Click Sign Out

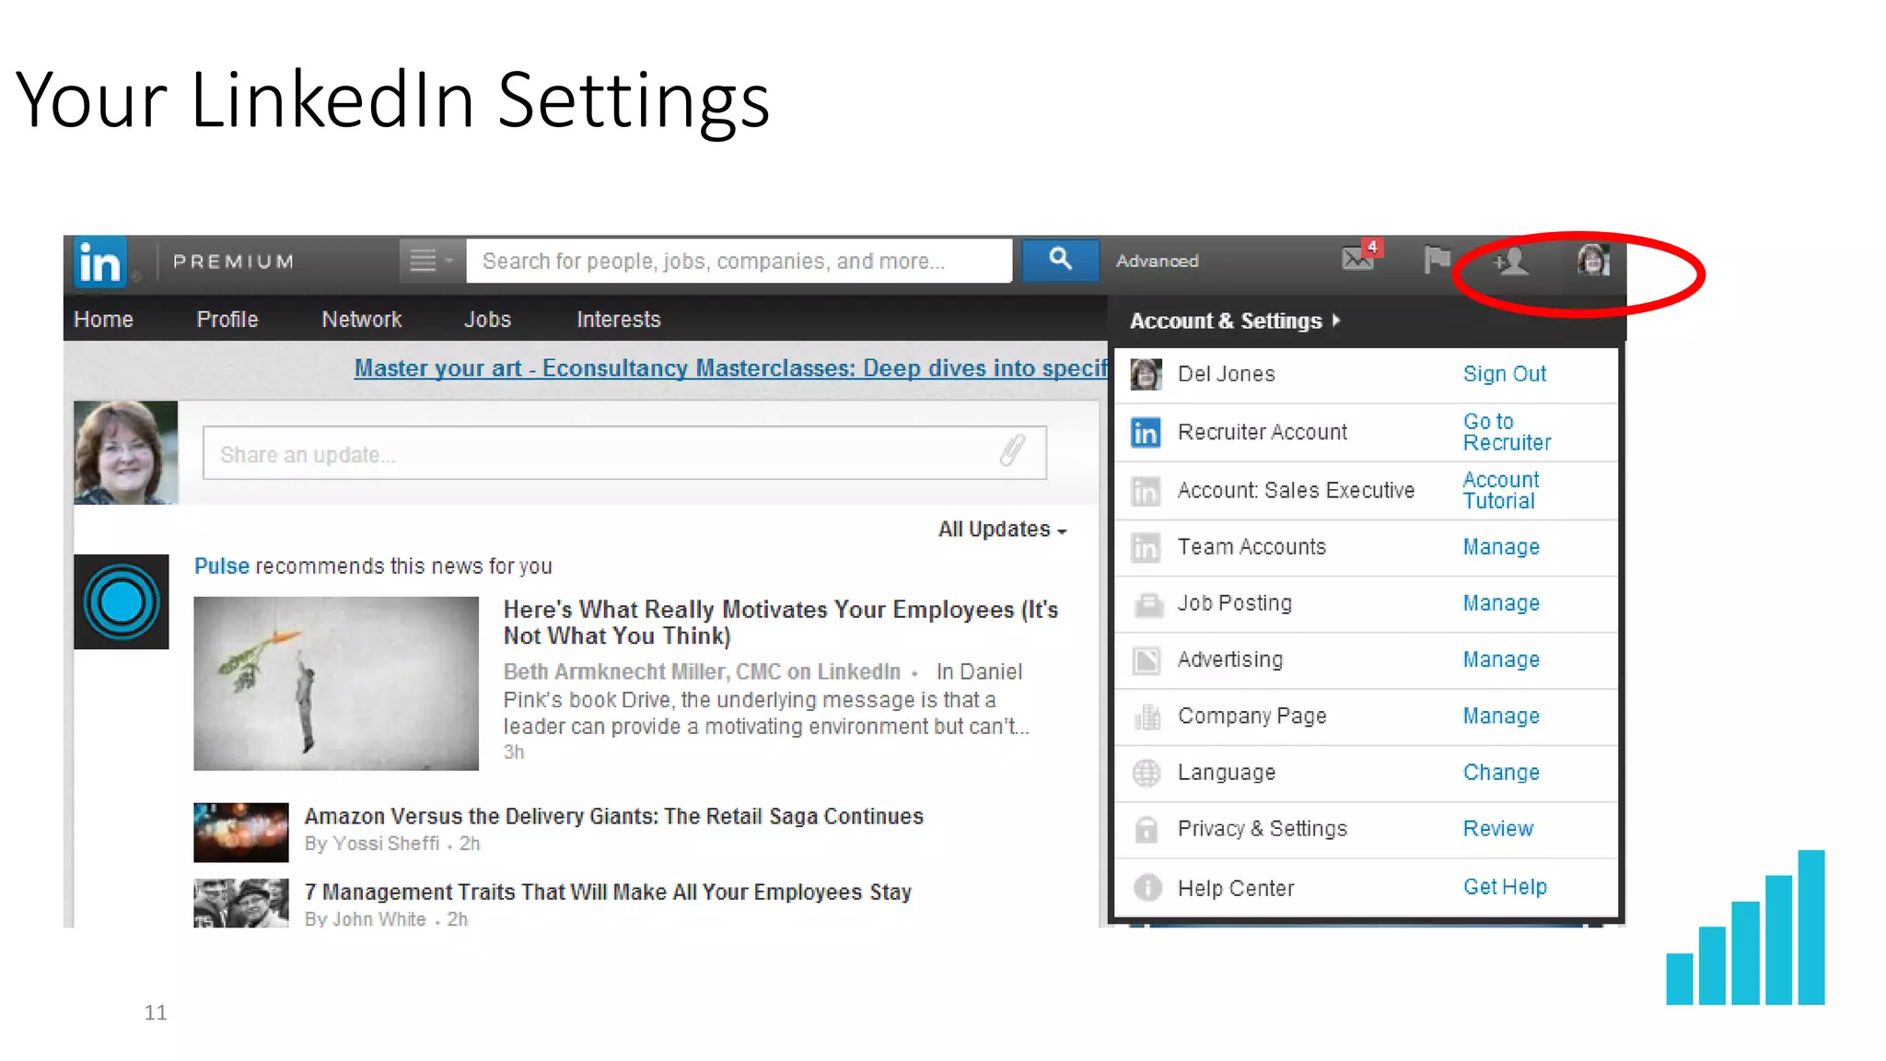point(1505,374)
